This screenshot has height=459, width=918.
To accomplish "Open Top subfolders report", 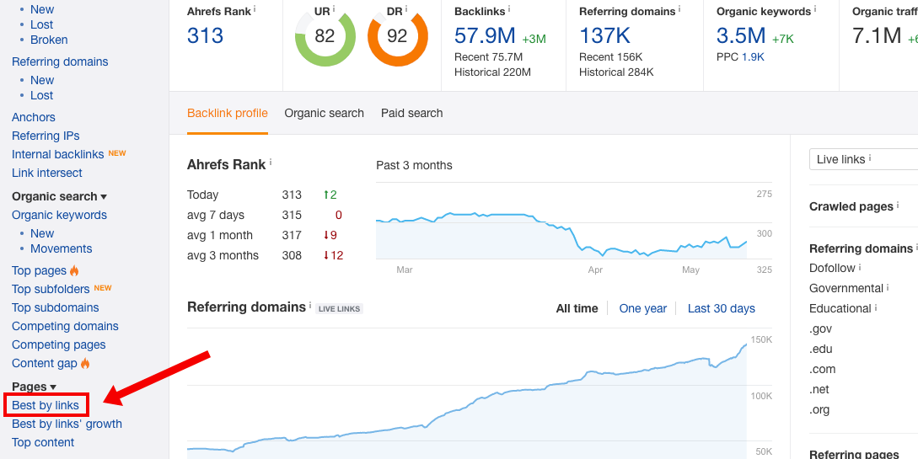I will tap(51, 289).
